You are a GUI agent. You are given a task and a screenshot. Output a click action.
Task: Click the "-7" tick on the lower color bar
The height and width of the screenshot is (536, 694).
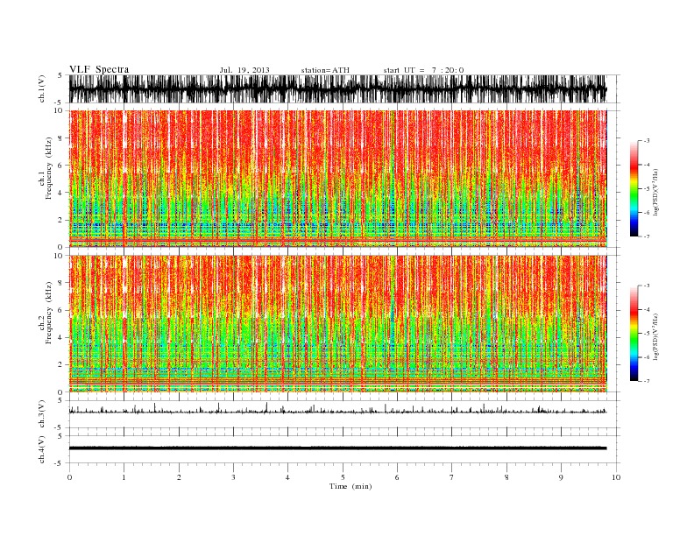coord(646,381)
